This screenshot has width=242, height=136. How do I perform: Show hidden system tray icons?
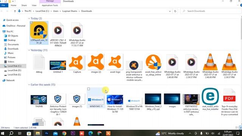pyautogui.click(x=190, y=133)
